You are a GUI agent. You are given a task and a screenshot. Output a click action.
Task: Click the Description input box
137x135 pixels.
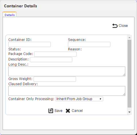tap(51, 60)
